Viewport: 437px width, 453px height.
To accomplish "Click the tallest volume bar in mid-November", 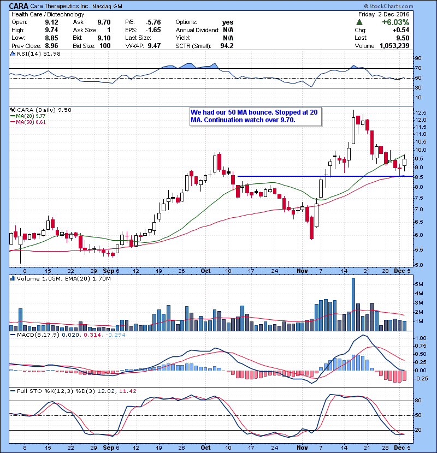I will click(x=353, y=305).
